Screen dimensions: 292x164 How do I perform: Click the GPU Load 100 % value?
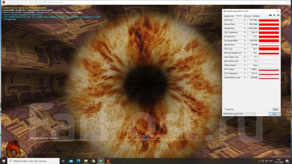pyautogui.click(x=252, y=49)
